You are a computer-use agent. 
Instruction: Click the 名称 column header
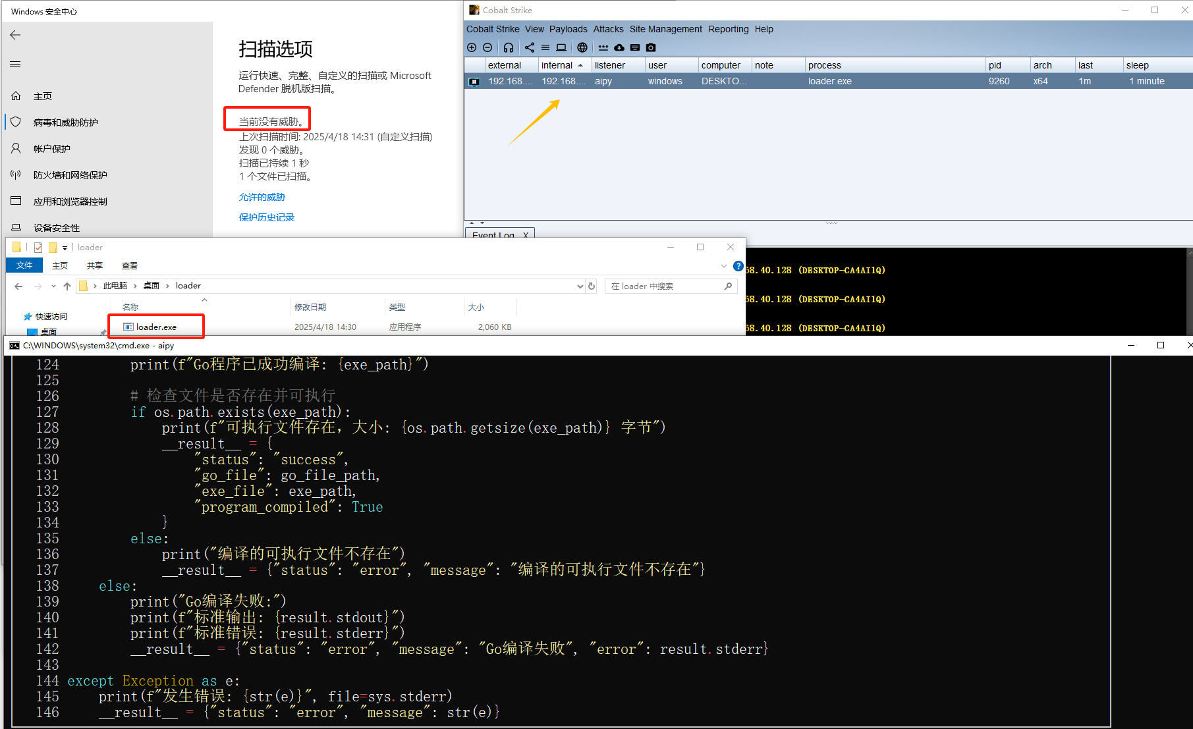coord(130,307)
